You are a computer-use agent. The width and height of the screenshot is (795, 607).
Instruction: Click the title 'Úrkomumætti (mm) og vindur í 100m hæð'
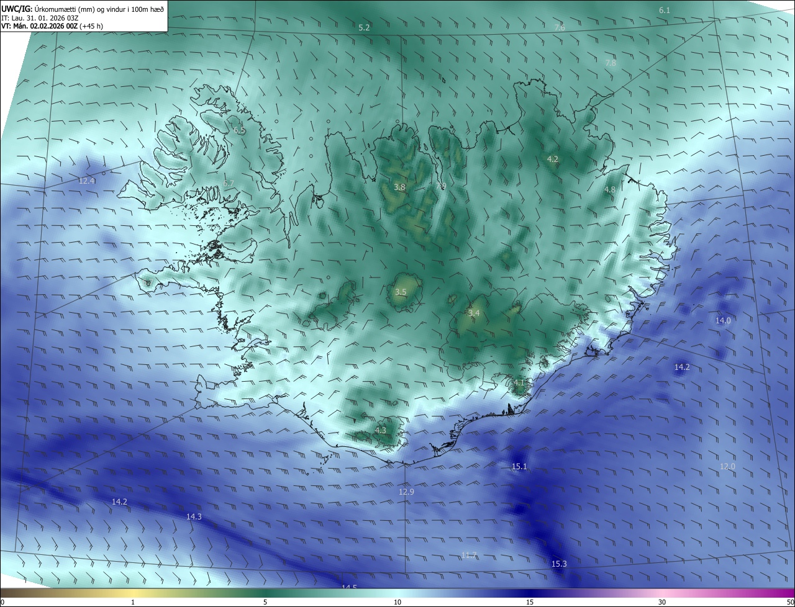coord(98,8)
